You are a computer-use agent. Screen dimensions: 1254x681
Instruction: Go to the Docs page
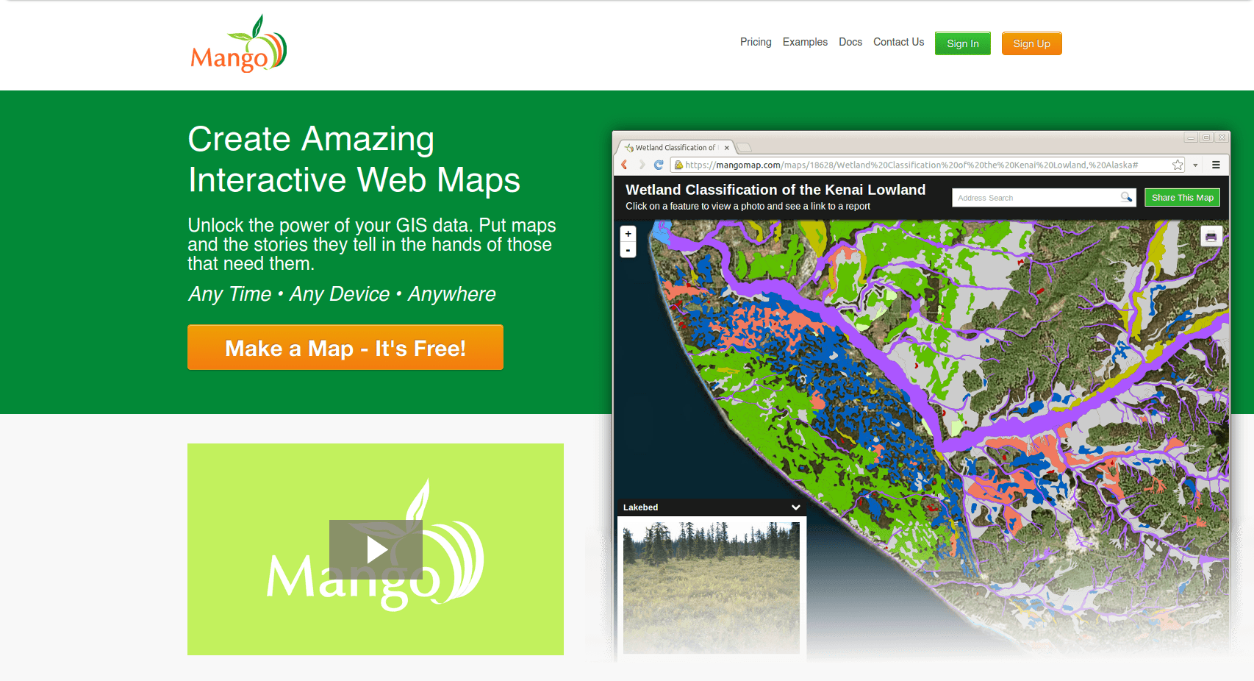tap(850, 42)
